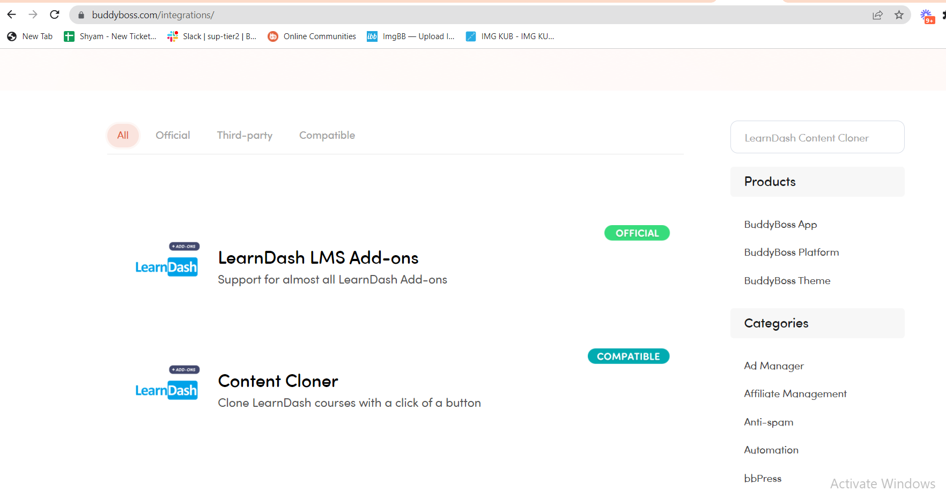Click the LearnDash logo beside Content Cloner
This screenshot has height=491, width=946.
coord(167,383)
